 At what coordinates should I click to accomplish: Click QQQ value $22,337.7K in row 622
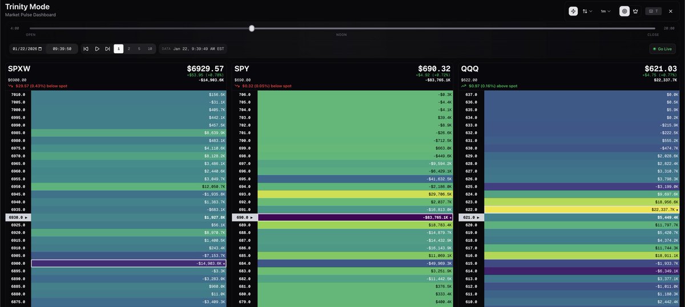point(663,209)
